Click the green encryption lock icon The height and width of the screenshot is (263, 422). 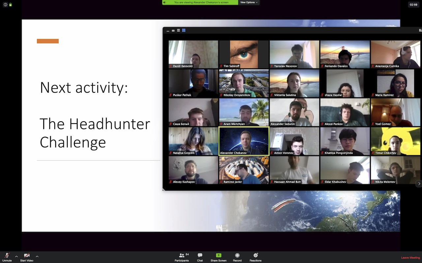click(11, 5)
